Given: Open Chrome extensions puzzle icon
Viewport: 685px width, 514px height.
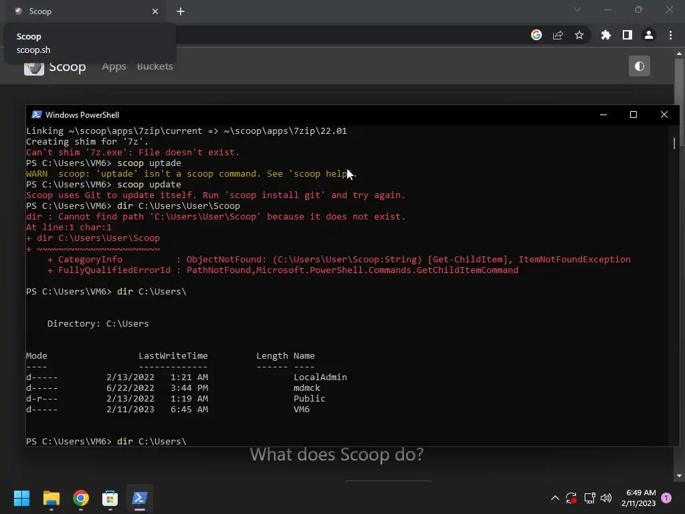Looking at the screenshot, I should (606, 35).
